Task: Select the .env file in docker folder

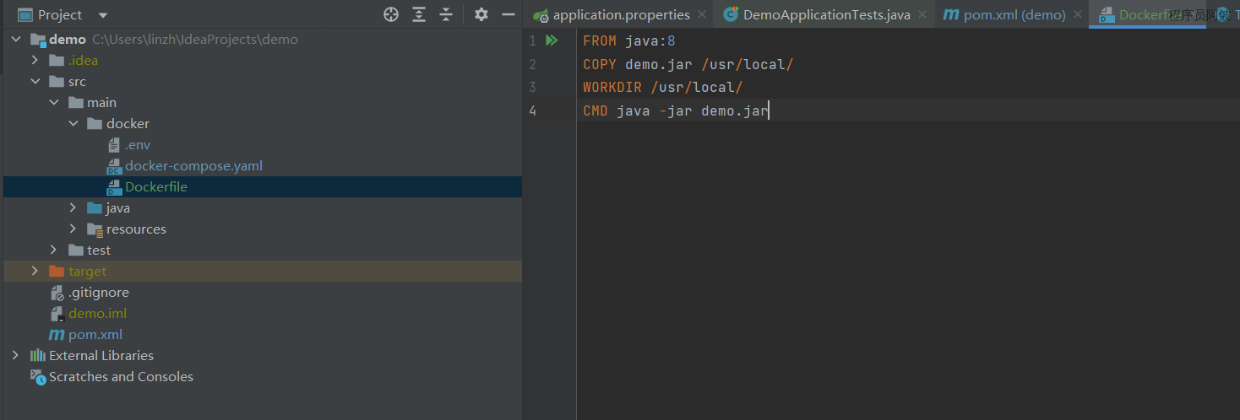Action: 137,145
